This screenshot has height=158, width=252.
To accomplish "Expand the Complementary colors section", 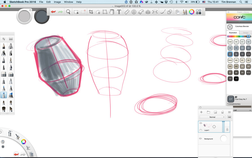I will click(234, 104).
